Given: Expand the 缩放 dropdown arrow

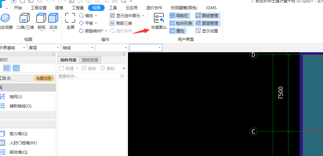Looking at the screenshot, I should pos(96,16).
